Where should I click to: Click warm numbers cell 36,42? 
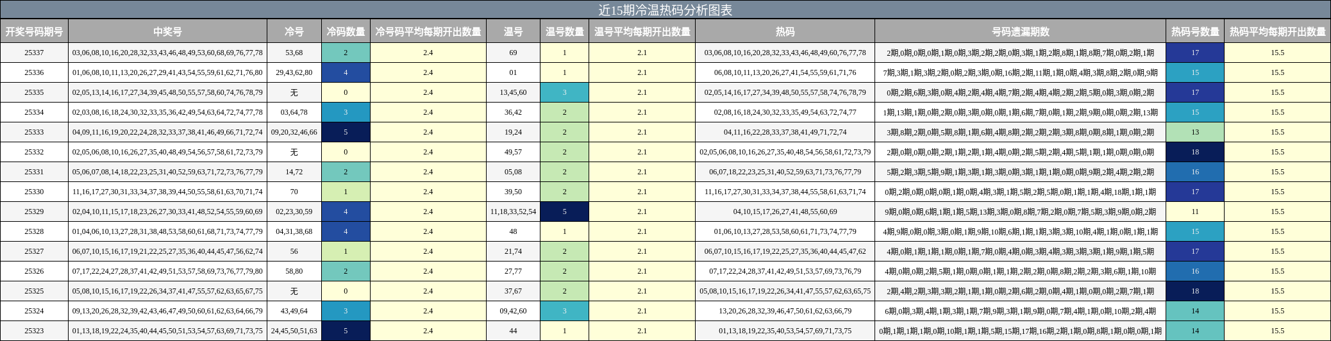tap(513, 112)
